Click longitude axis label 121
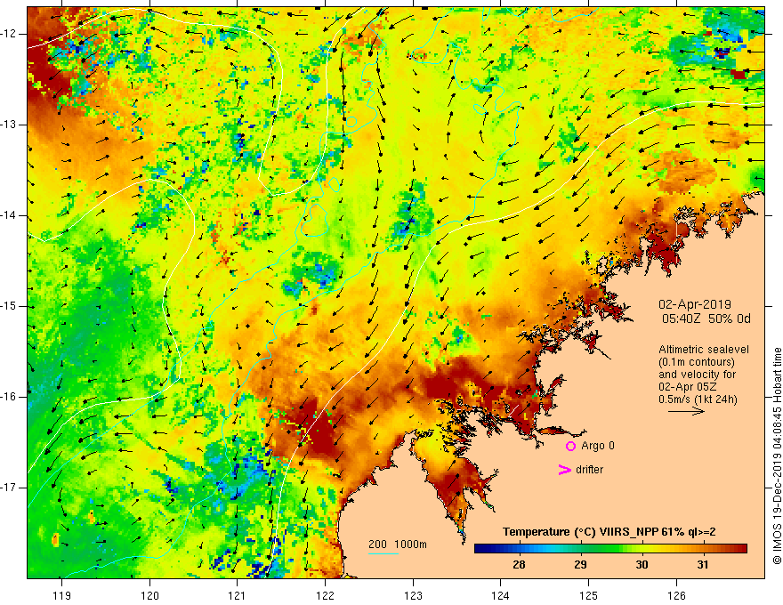Viewport: 783px width, 605px height. click(238, 595)
